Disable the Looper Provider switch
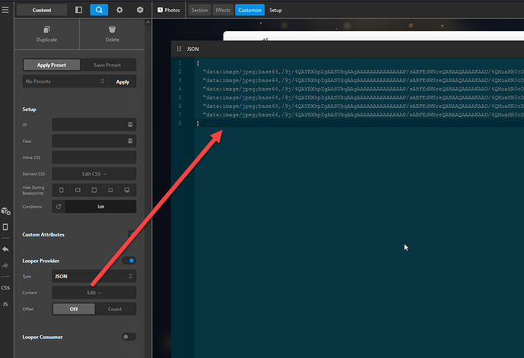524x358 pixels. [x=129, y=261]
